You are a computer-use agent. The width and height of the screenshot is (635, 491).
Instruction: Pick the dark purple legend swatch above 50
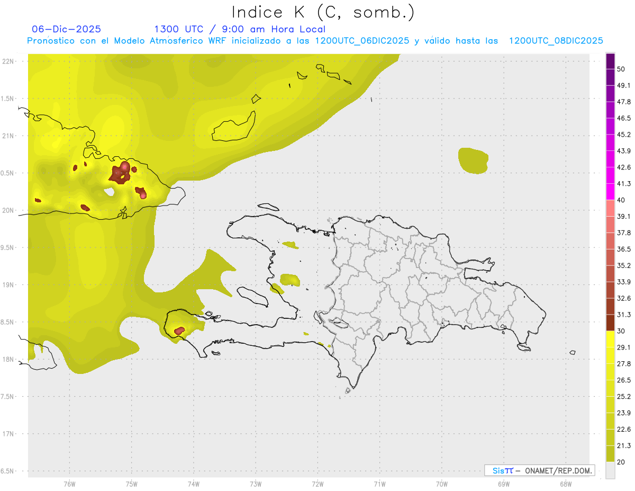(610, 61)
